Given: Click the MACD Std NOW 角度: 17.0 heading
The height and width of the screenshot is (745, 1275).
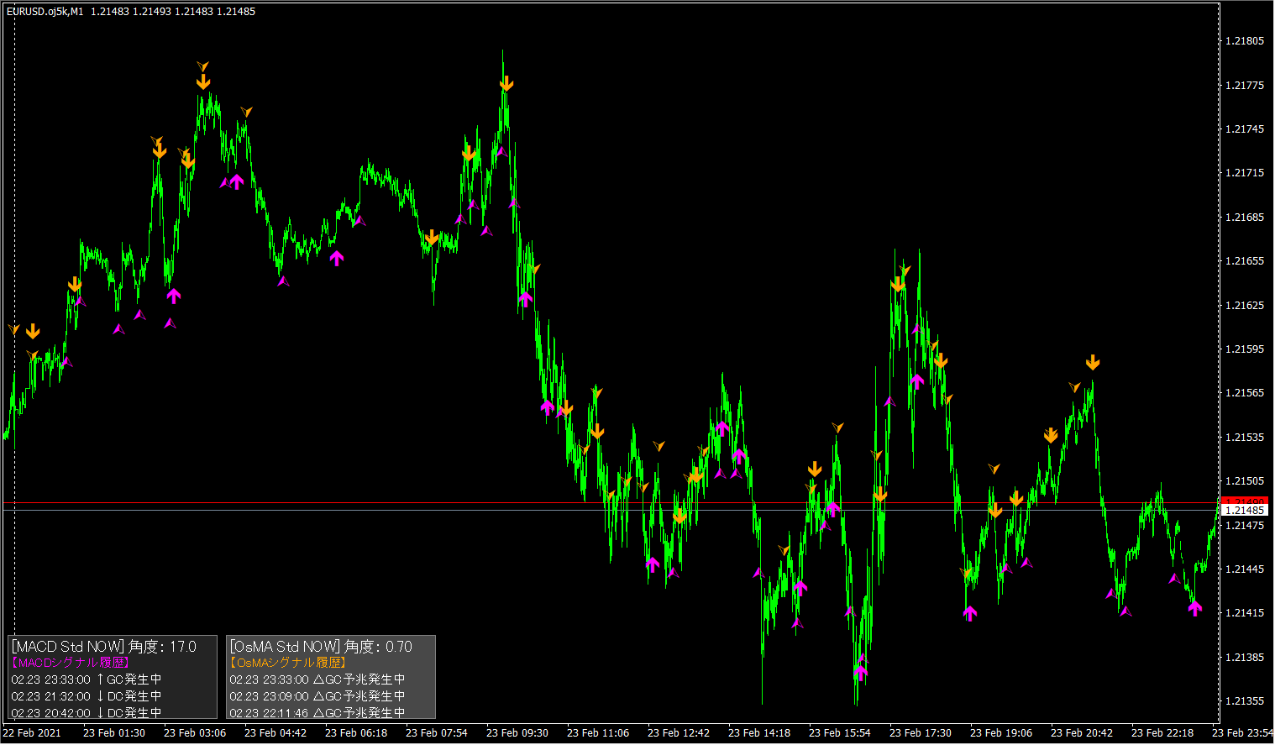Looking at the screenshot, I should tap(104, 647).
